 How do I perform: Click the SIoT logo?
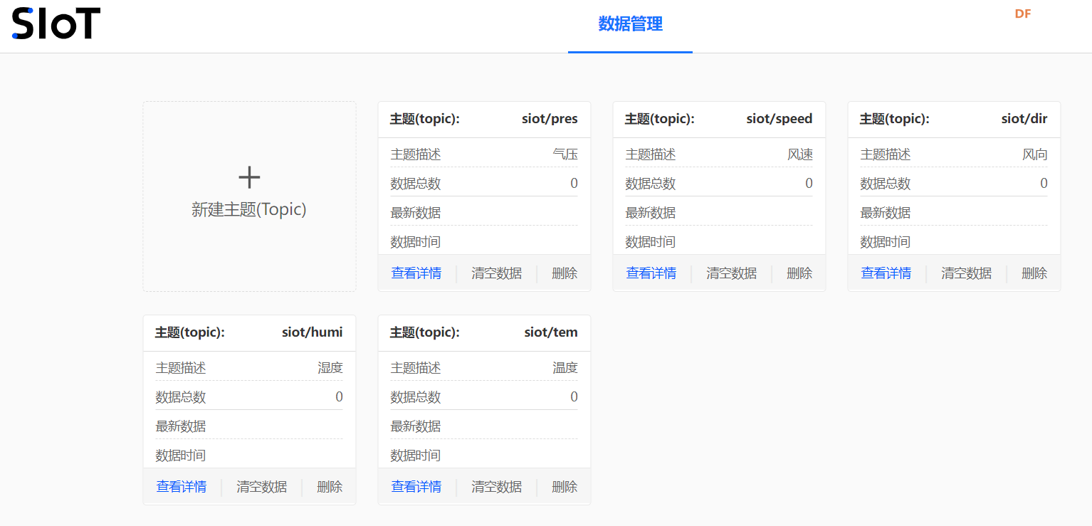coord(56,23)
